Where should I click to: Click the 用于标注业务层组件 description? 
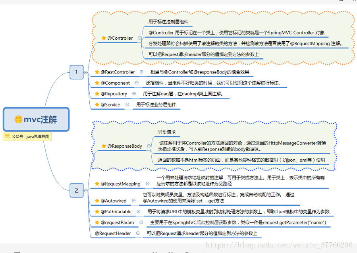pyautogui.click(x=156, y=104)
